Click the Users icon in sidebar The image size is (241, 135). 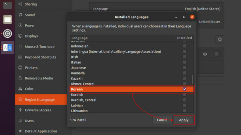(x=20, y=121)
